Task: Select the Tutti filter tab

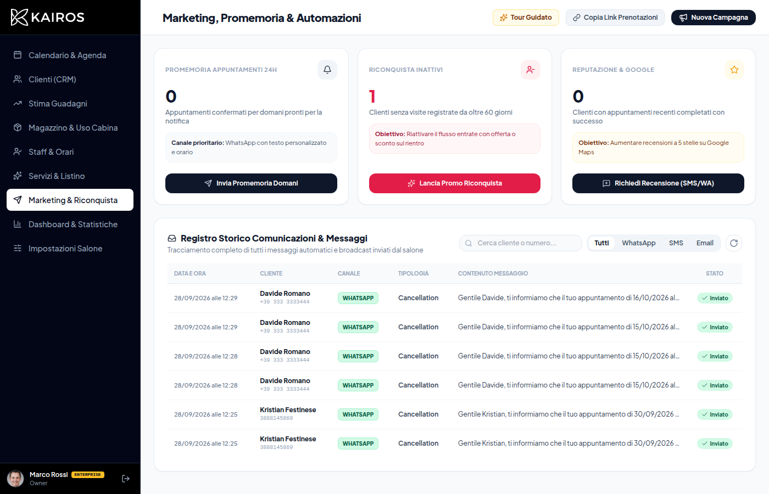Action: (601, 243)
